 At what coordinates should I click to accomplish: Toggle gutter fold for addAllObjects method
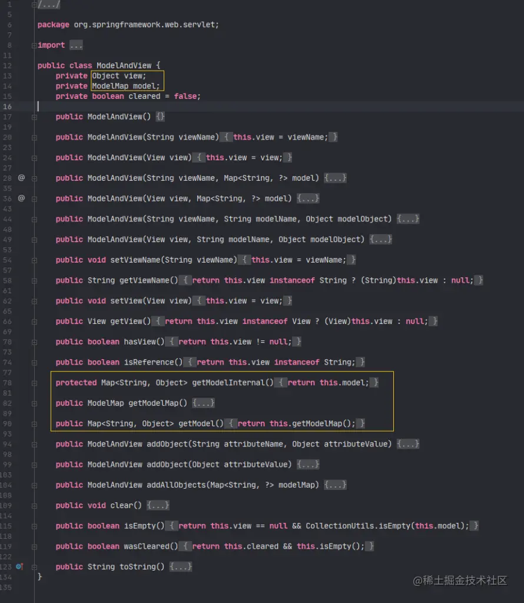pyautogui.click(x=34, y=485)
